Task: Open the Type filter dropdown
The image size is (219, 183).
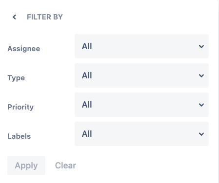Action: (x=141, y=75)
